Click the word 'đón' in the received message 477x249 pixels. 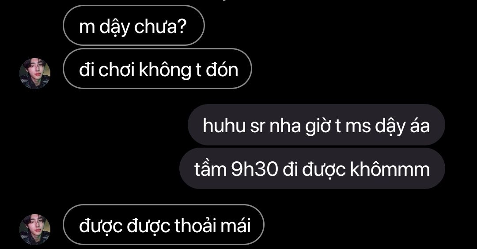(x=222, y=70)
